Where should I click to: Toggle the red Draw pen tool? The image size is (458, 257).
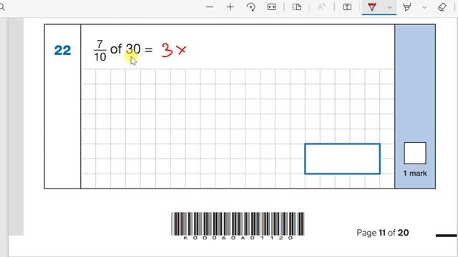point(372,7)
